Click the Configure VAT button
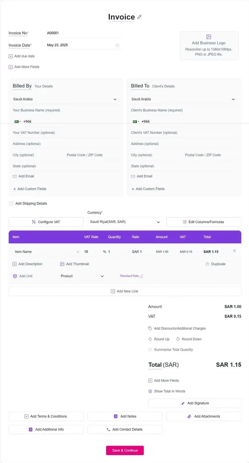 [x=46, y=222]
